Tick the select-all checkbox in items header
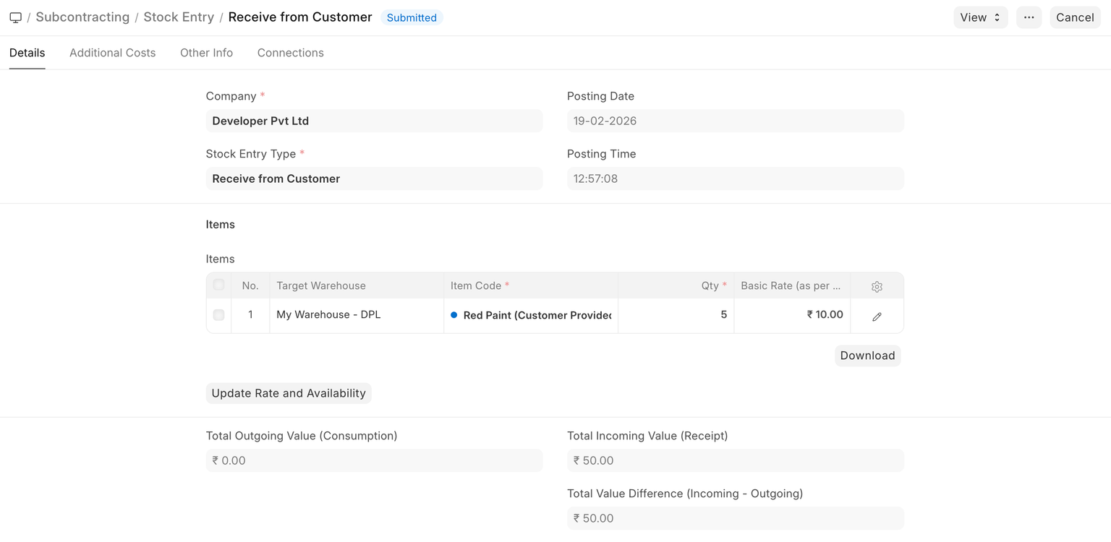 pyautogui.click(x=218, y=285)
